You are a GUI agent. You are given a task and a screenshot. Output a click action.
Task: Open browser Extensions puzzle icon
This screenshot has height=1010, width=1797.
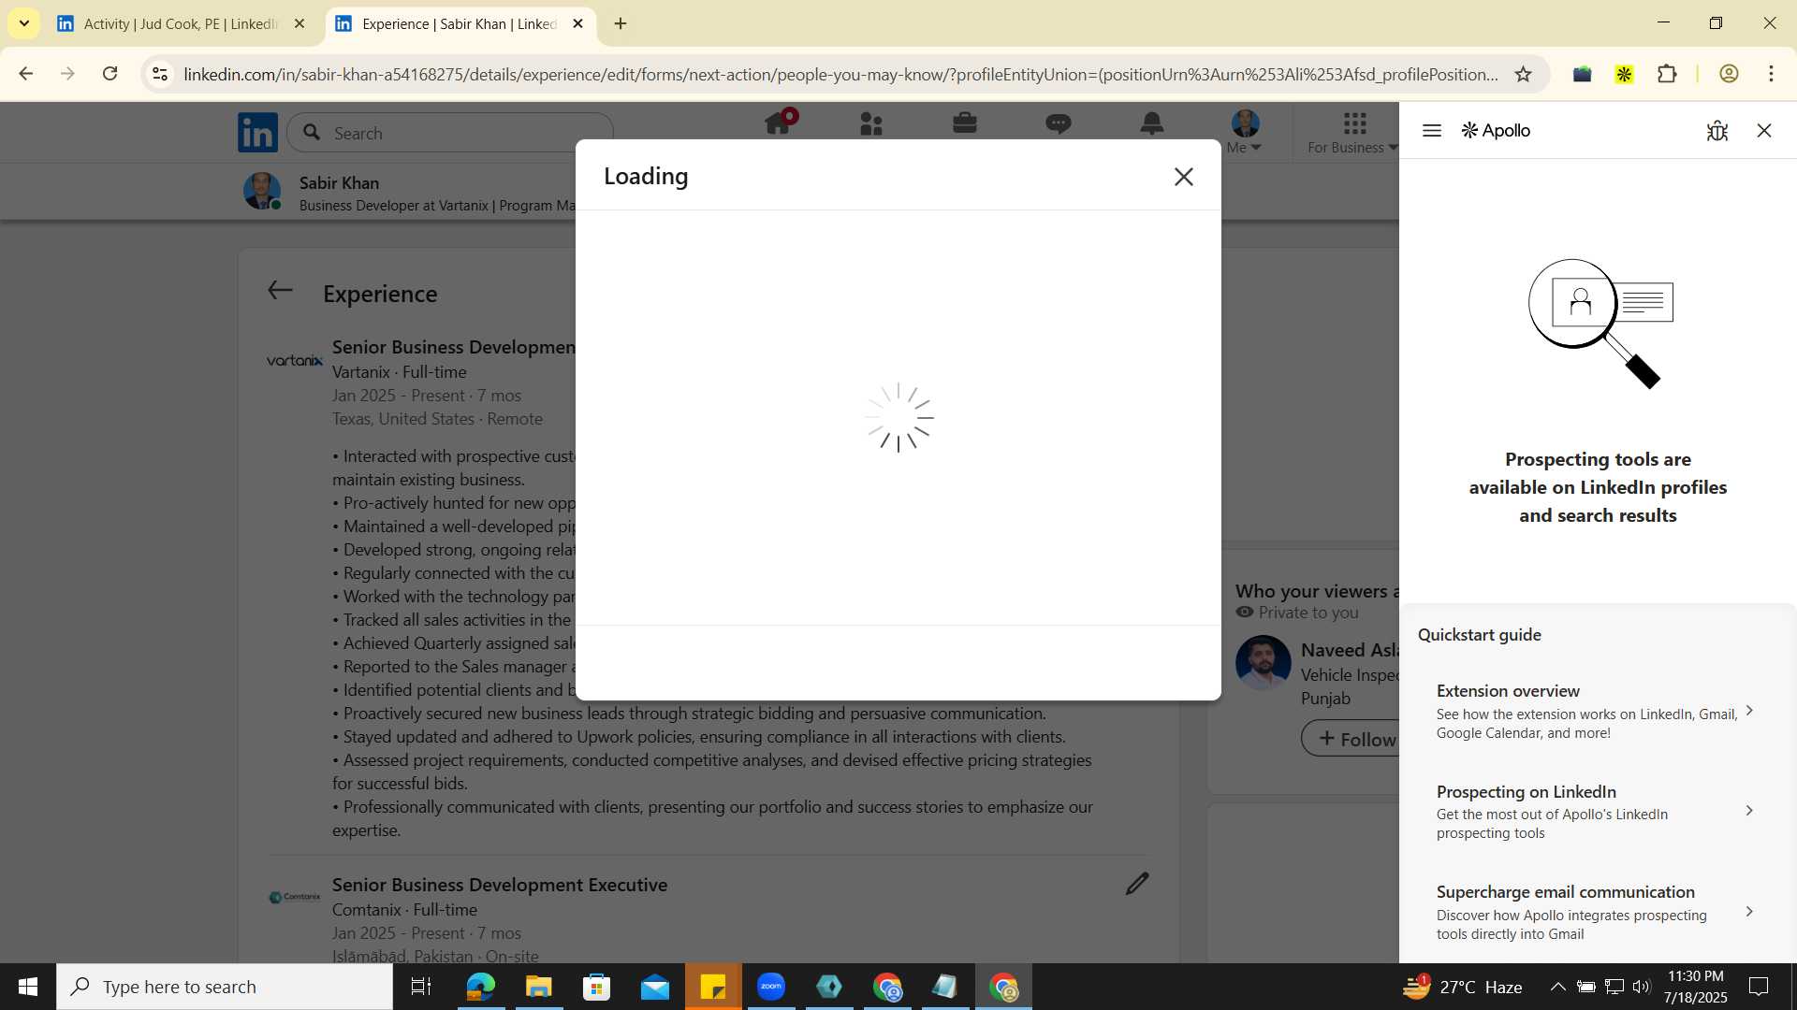(1667, 74)
